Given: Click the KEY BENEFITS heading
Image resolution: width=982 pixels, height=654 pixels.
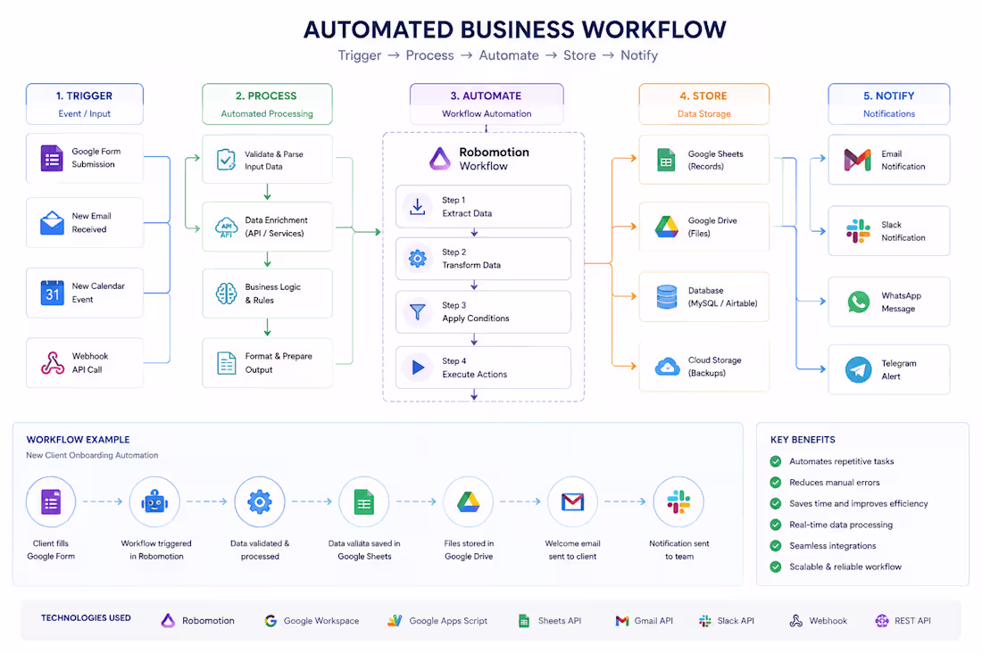Looking at the screenshot, I should [803, 439].
